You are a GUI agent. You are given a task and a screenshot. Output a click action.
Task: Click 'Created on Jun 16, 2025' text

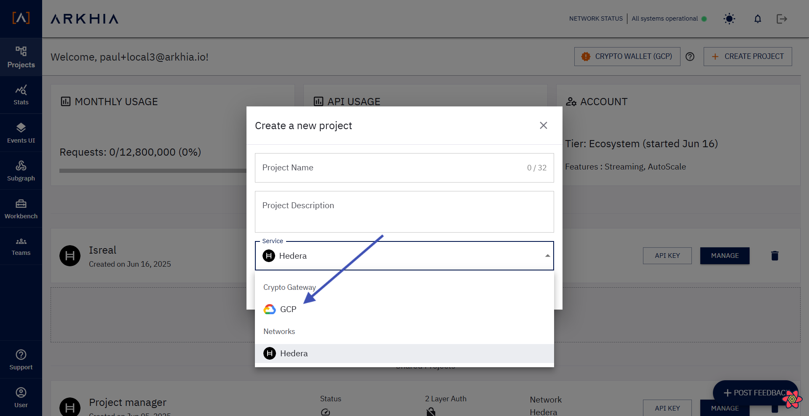(130, 264)
